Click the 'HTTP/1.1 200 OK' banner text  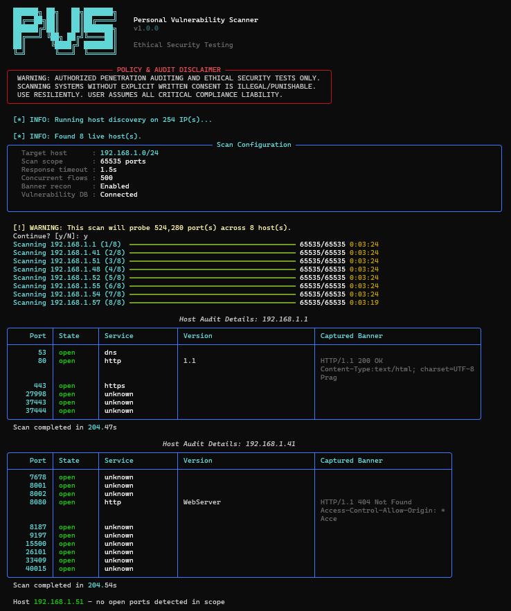click(351, 361)
